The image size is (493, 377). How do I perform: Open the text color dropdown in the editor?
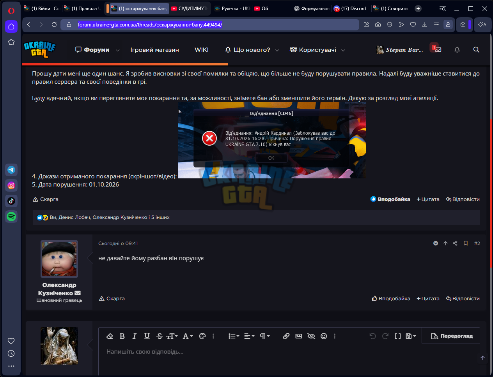(188, 336)
